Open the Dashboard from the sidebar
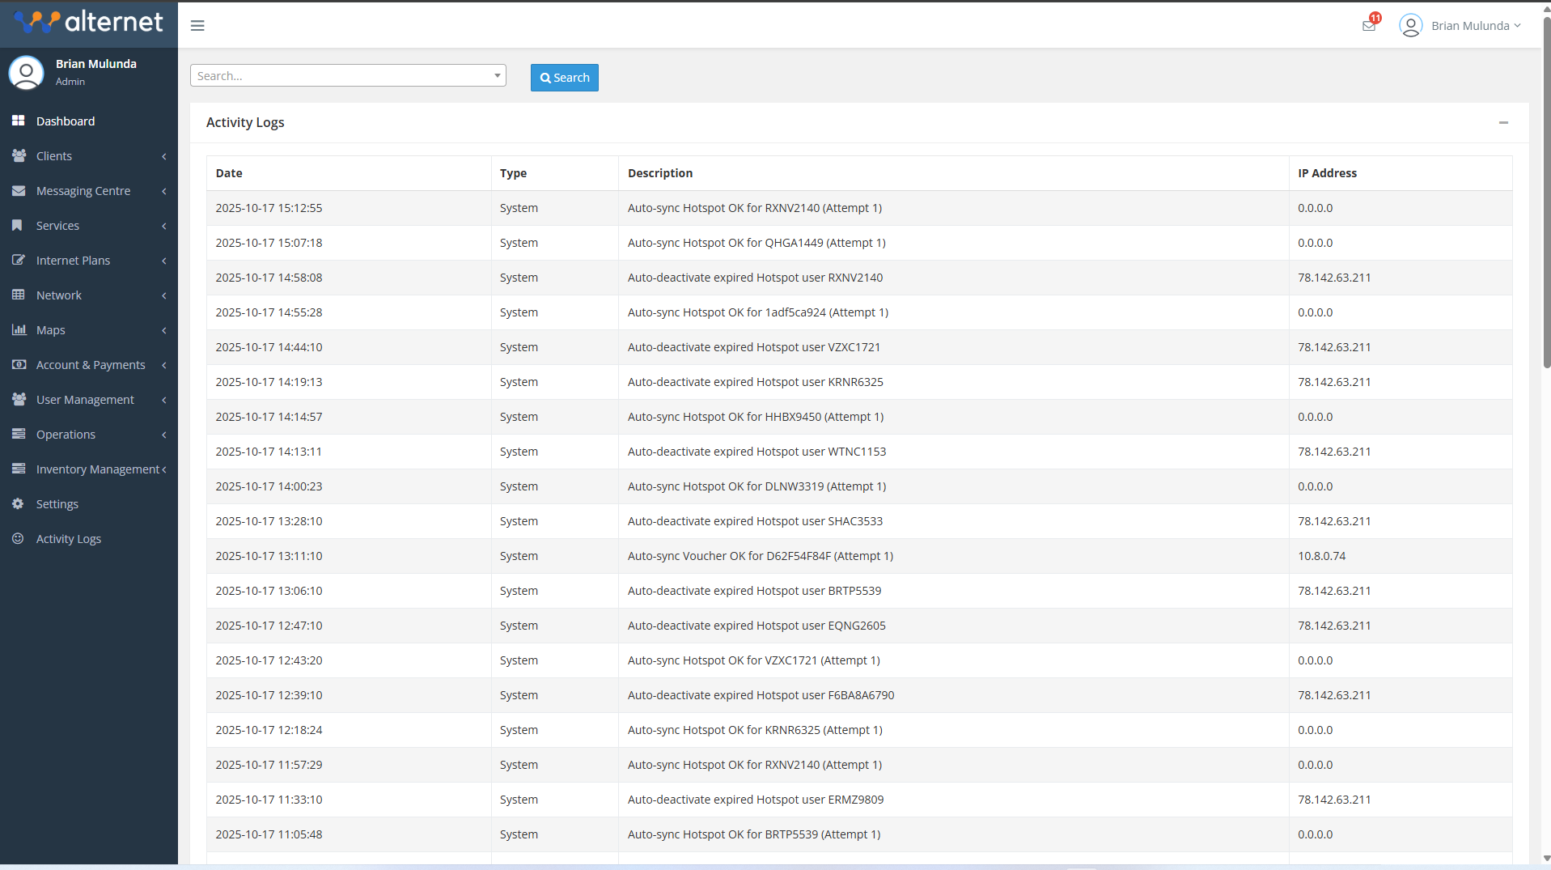Viewport: 1551px width, 870px height. 66,121
